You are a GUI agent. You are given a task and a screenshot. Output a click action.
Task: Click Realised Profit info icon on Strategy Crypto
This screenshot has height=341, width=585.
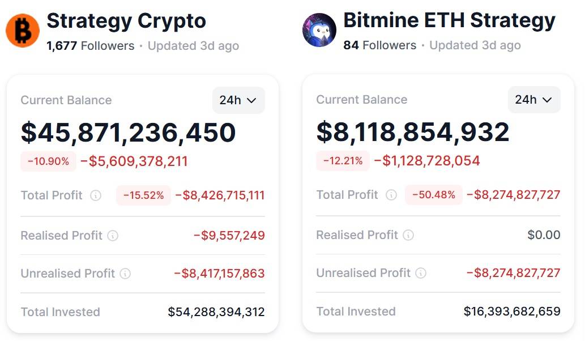coord(113,235)
